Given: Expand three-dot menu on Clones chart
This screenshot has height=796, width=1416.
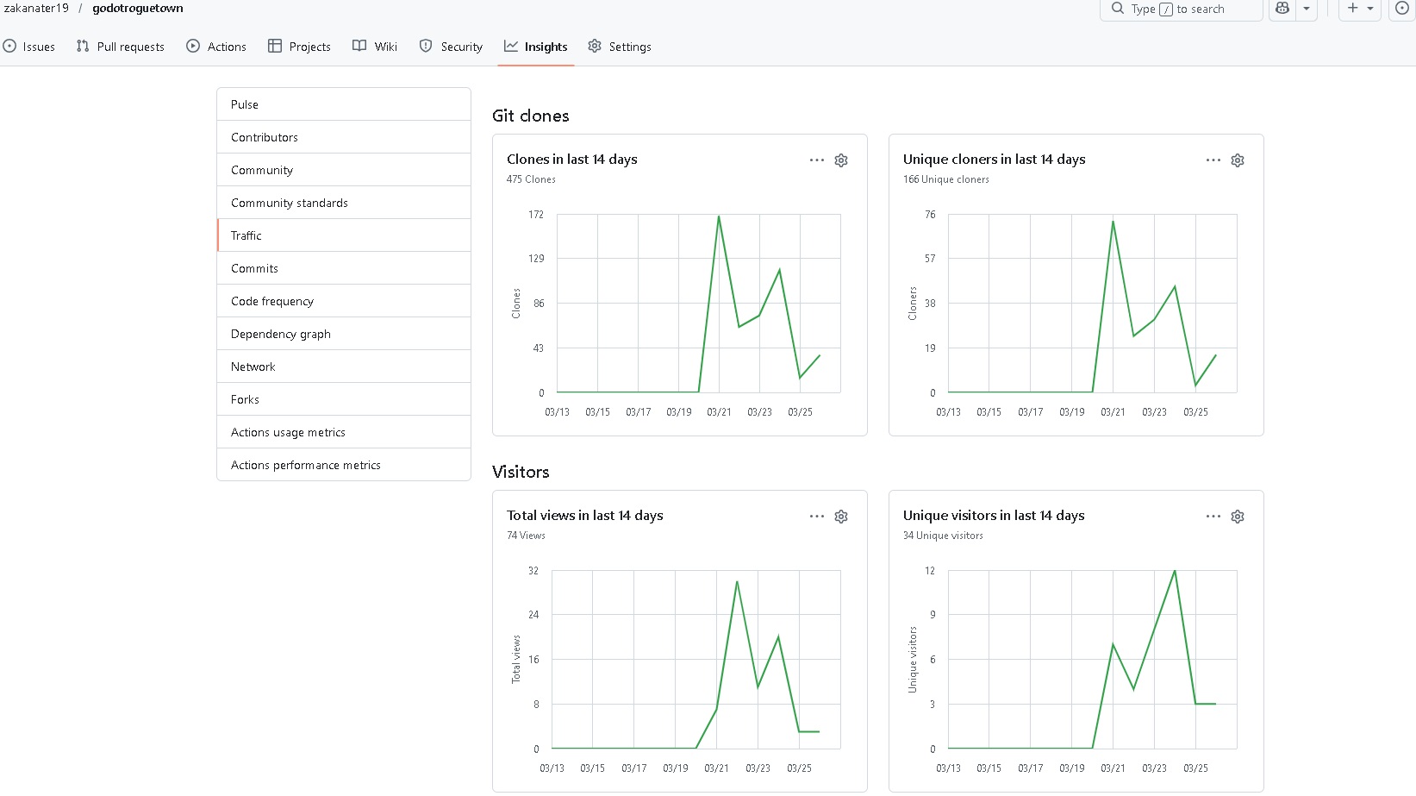Looking at the screenshot, I should click(x=817, y=160).
